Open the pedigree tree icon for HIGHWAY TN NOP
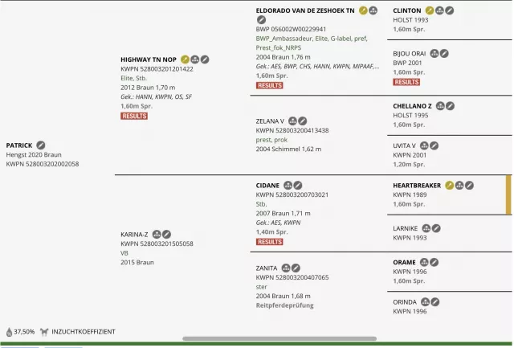514x348 pixels. (x=195, y=59)
